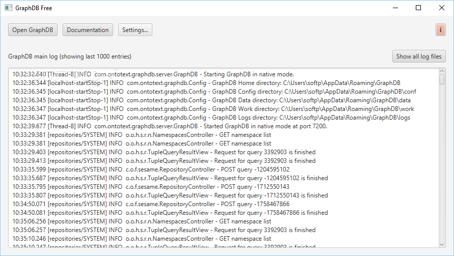Show all log files

click(x=419, y=56)
